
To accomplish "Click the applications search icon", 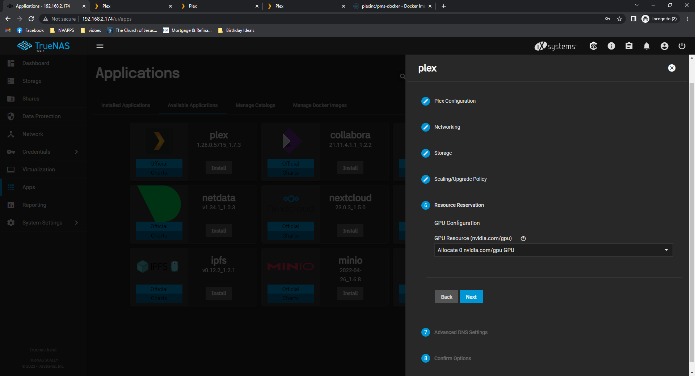I will 402,76.
